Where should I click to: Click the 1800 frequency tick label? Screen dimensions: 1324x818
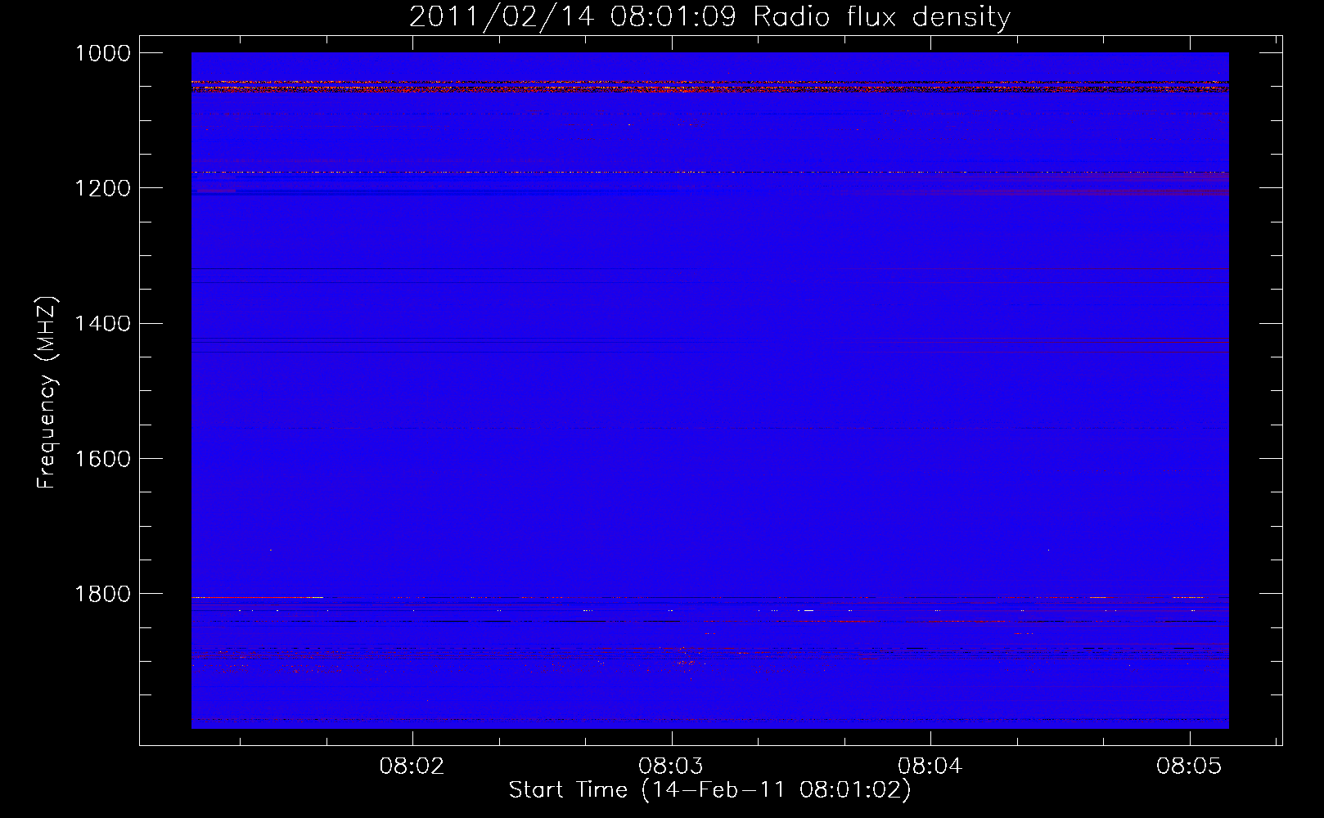pyautogui.click(x=103, y=594)
